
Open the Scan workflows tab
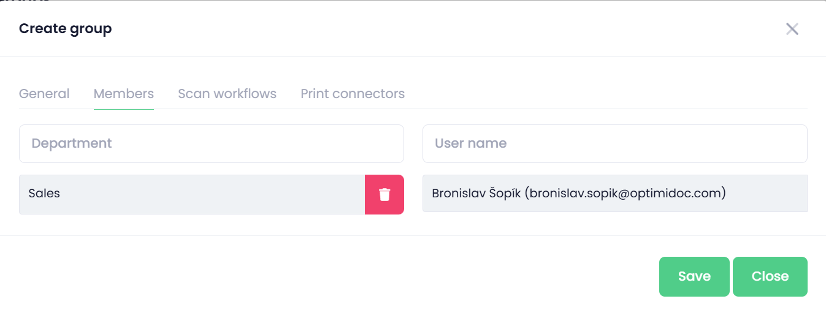(227, 94)
